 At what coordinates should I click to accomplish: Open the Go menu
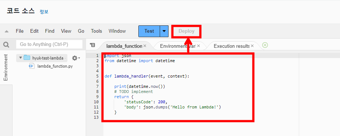(81, 31)
